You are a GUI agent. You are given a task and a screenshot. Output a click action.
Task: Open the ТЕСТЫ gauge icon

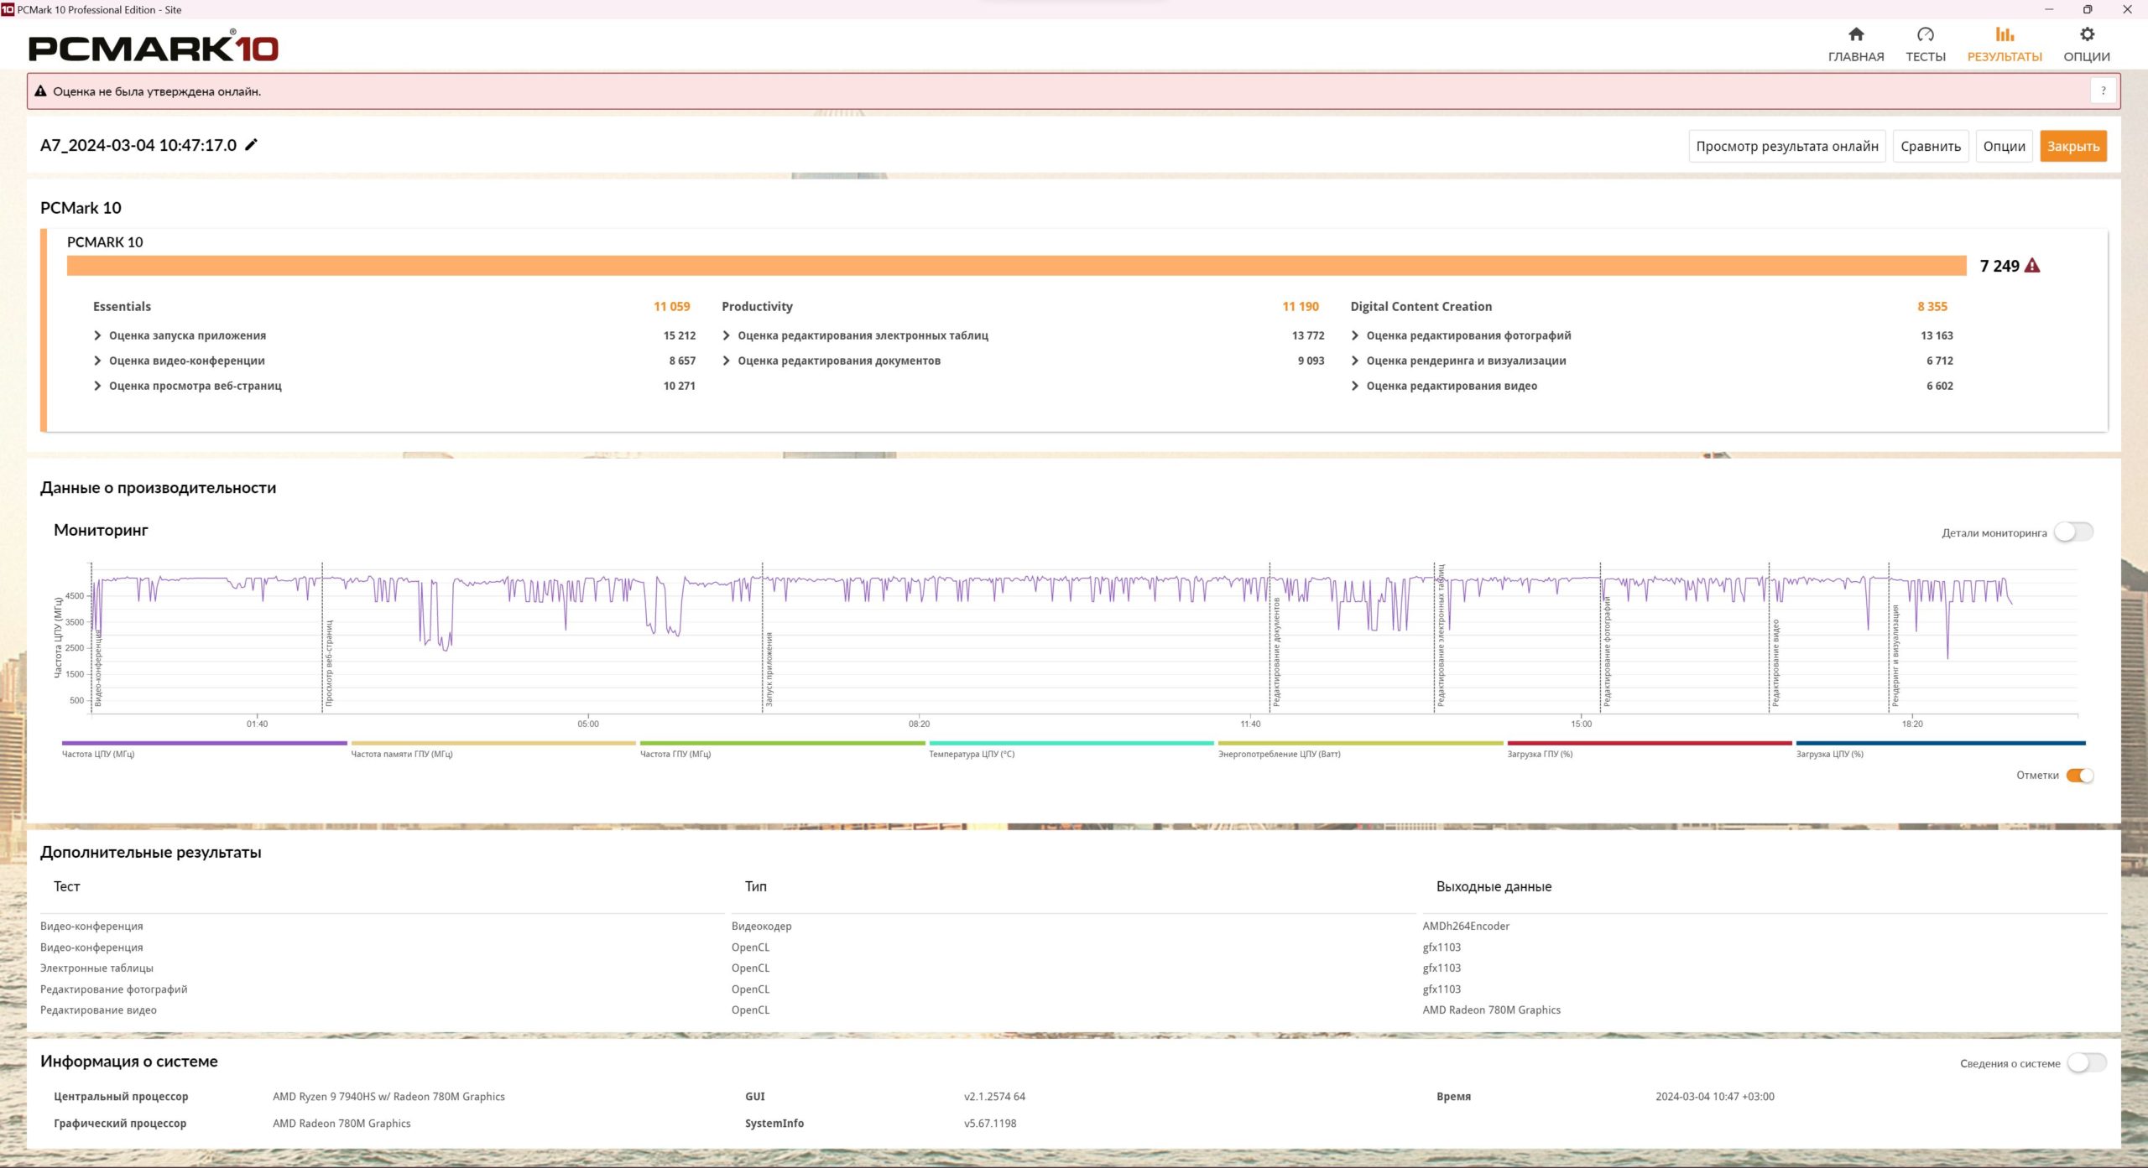[1925, 34]
